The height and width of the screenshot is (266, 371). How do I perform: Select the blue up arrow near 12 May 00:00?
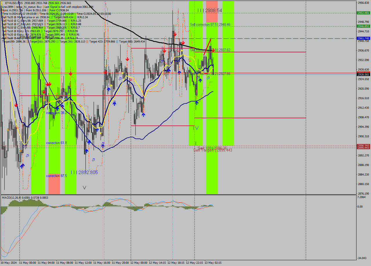(x=143, y=115)
